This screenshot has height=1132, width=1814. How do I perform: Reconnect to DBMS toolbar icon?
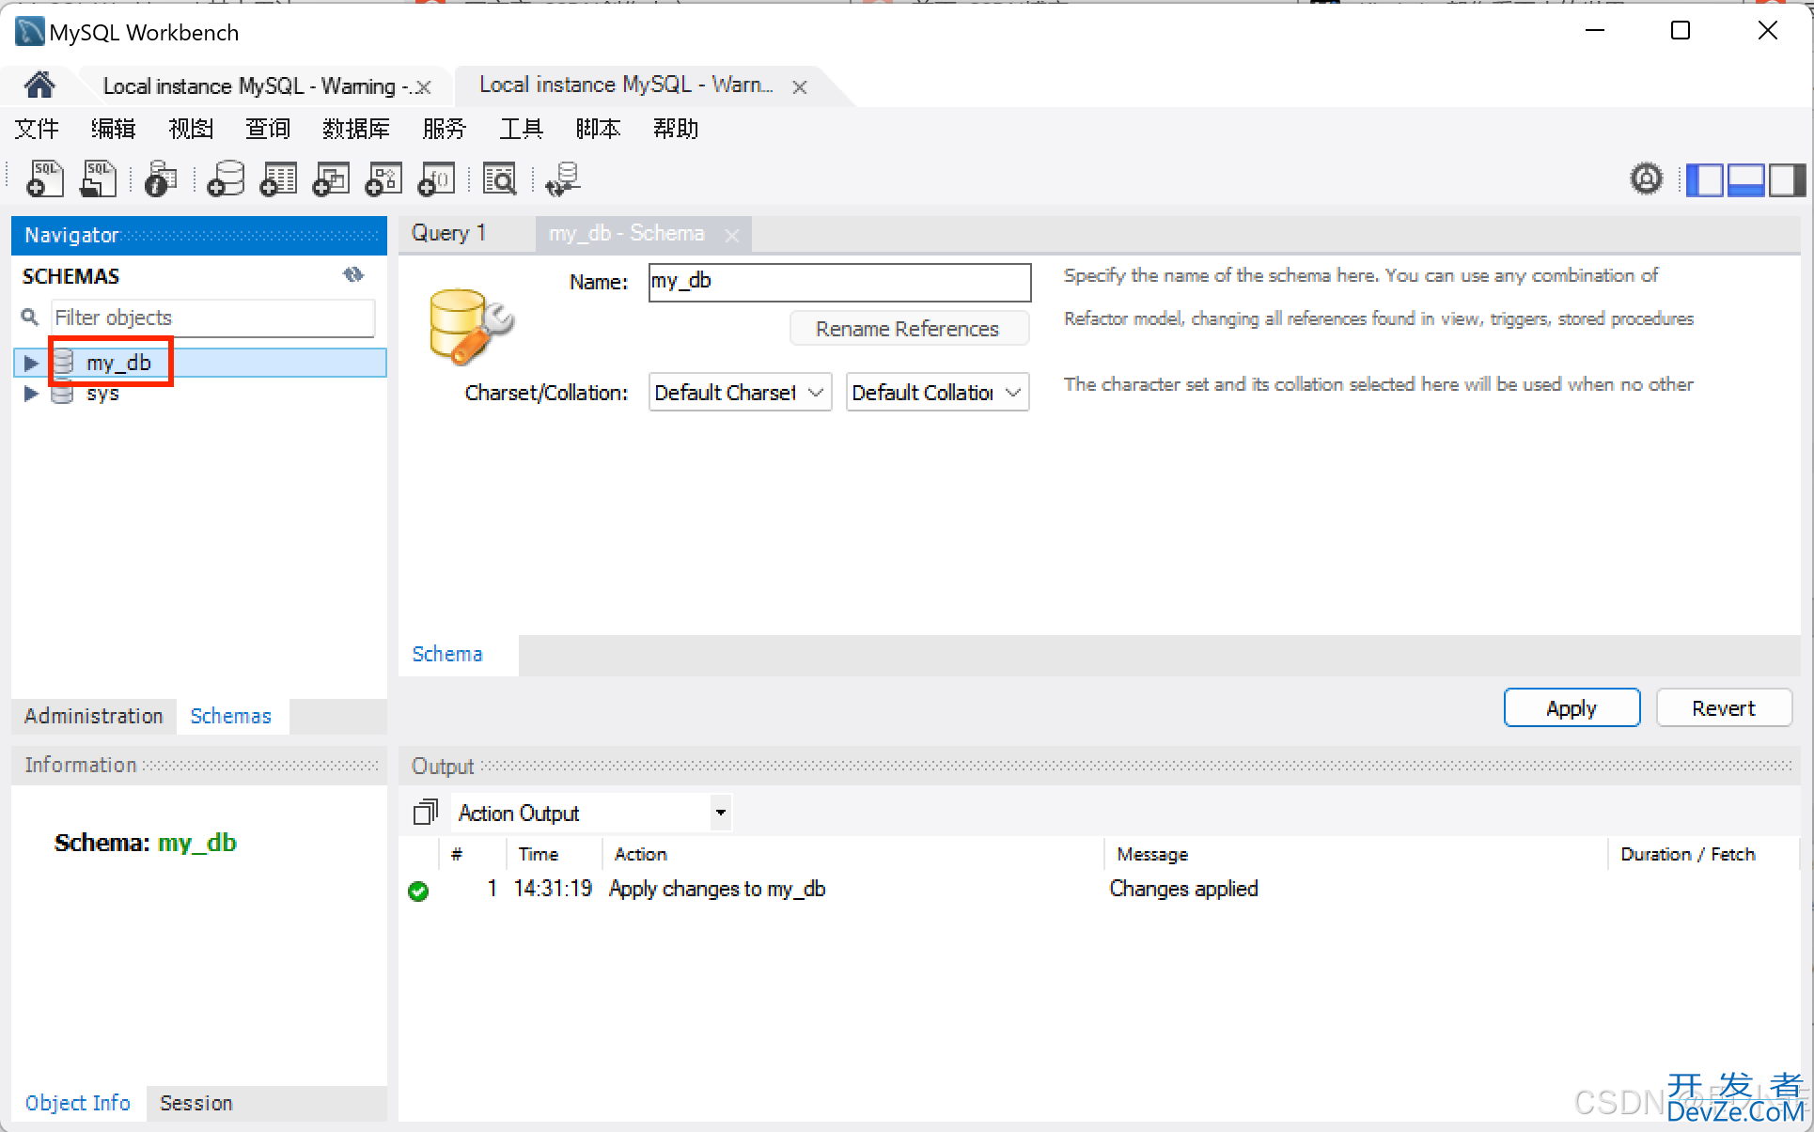click(x=563, y=178)
